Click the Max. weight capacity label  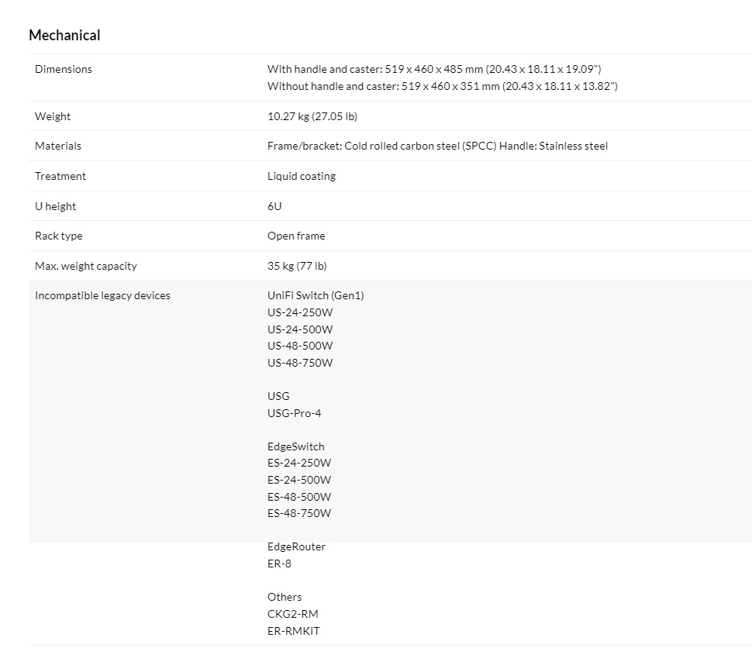point(86,266)
